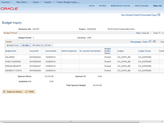Click the Notify button
This screenshot has width=164, height=123.
(30, 91)
